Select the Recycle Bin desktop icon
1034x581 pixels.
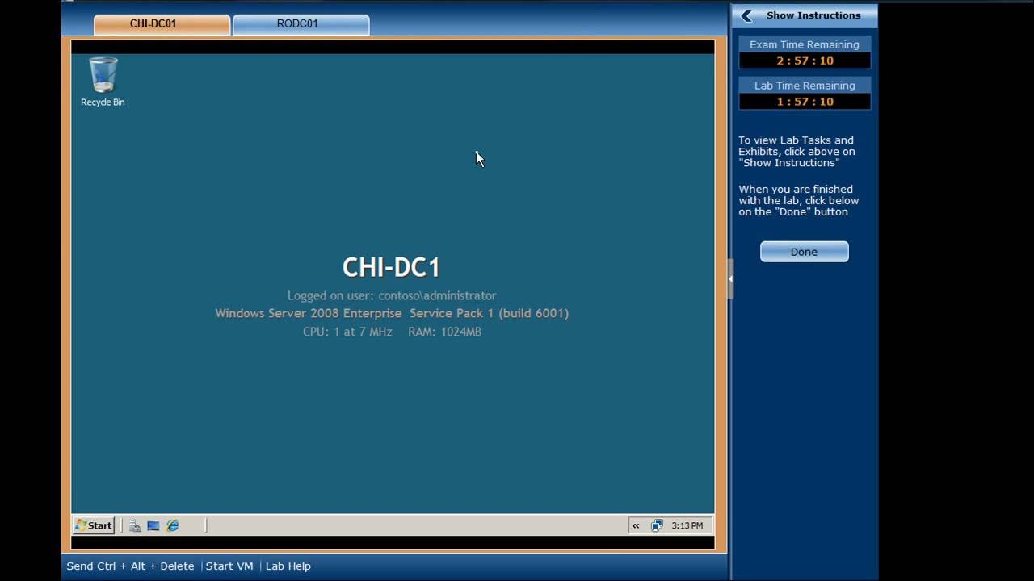103,82
